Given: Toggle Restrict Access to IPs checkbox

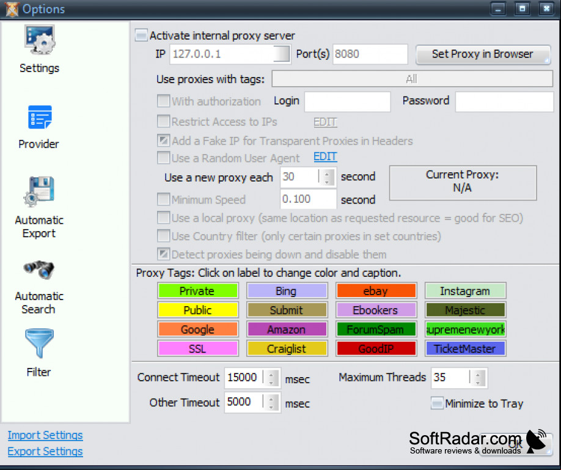Looking at the screenshot, I should (164, 122).
